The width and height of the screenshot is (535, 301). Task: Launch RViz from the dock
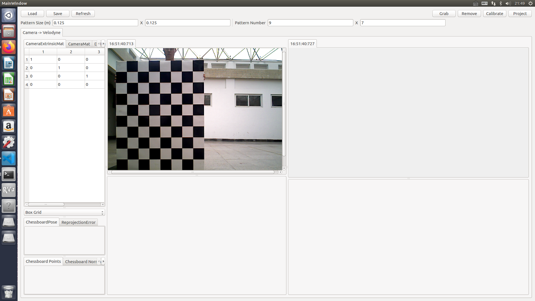pos(9,190)
